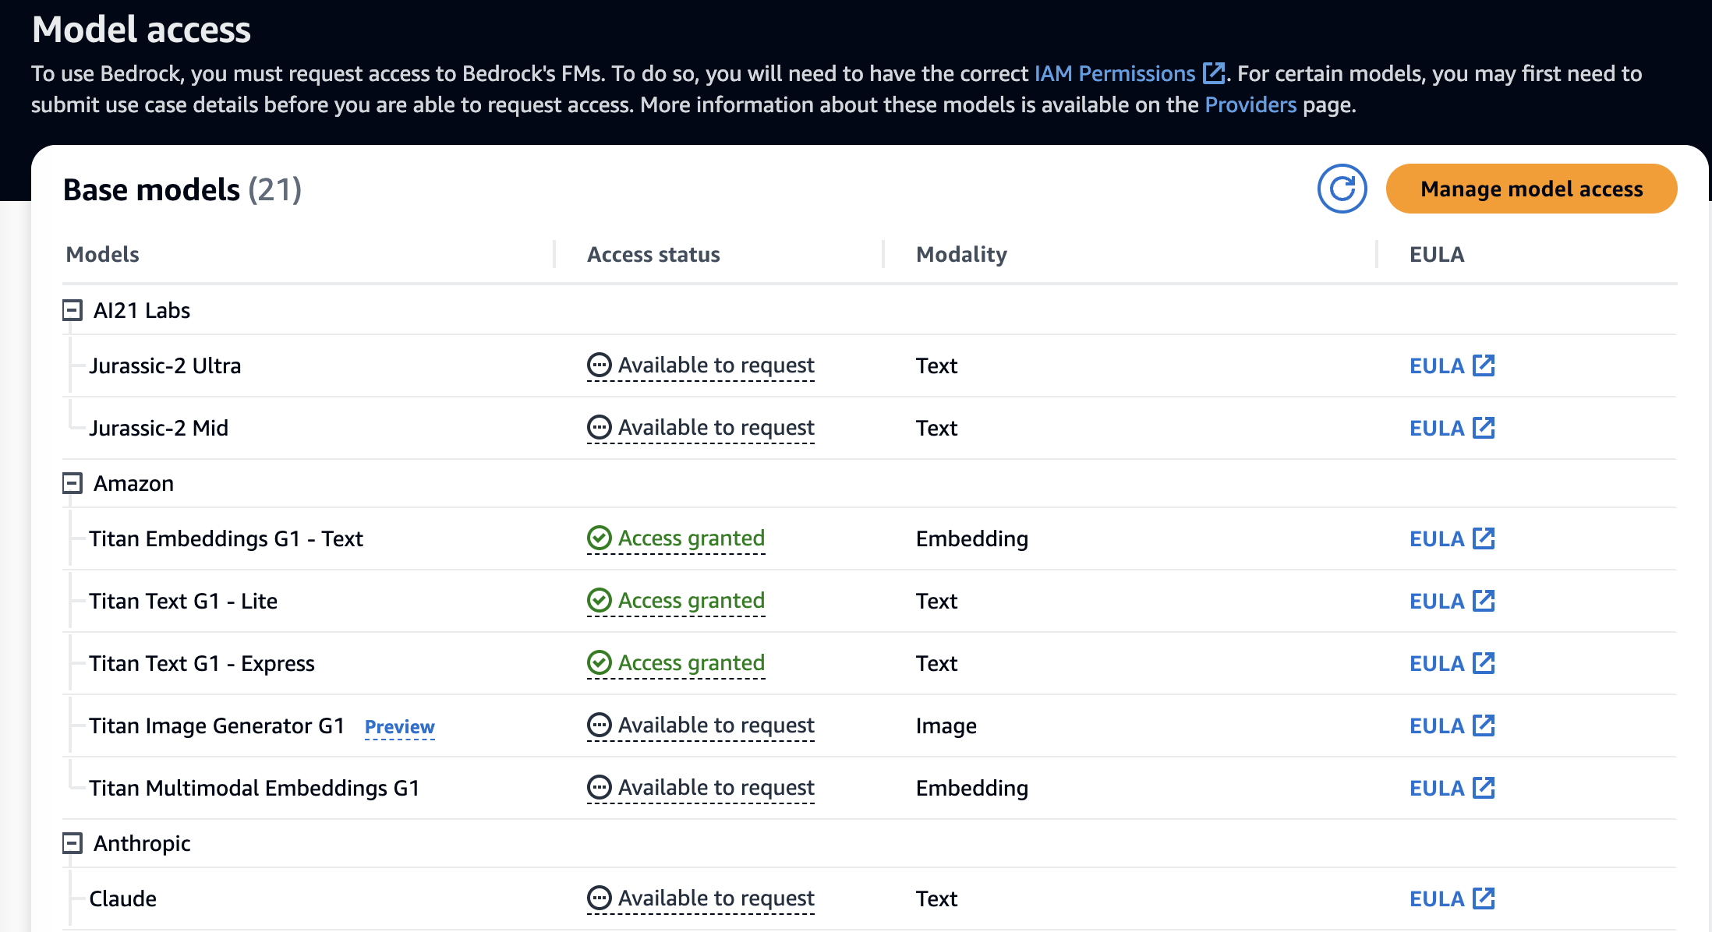This screenshot has width=1712, height=932.
Task: Click Titan Multimodal Embeddings Available to request
Action: 700,788
